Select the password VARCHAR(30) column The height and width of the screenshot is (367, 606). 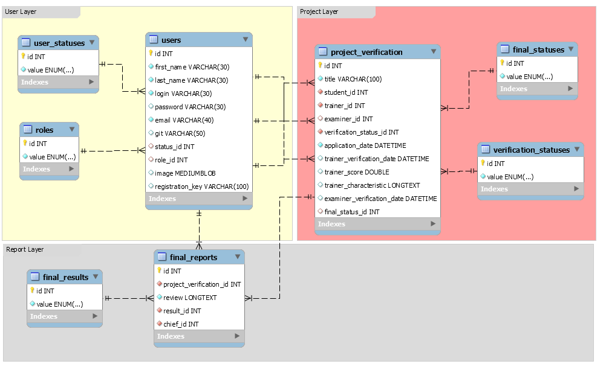[199, 106]
